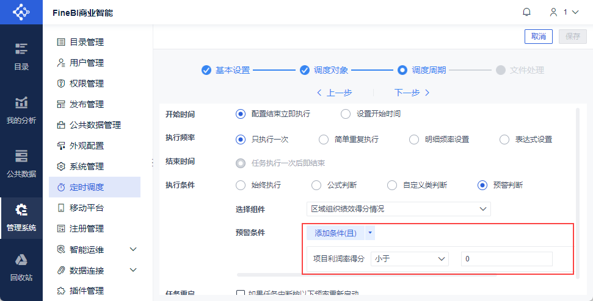
Task: Click the 取消 cancel button
Action: coord(539,37)
